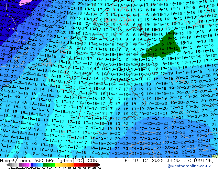Image resolution: width=218 pixels, height=169 pixels.
Task: Click the 'Fr 19-12-2025 06:00 UTC (00+06)' timestamp
Action: click(x=169, y=161)
